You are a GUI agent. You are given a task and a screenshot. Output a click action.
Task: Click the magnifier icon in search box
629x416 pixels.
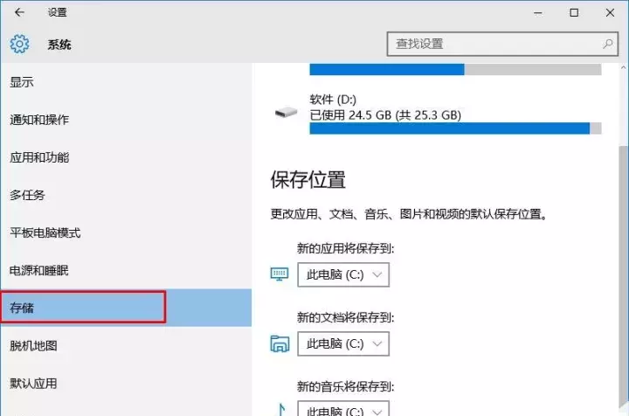(x=608, y=44)
